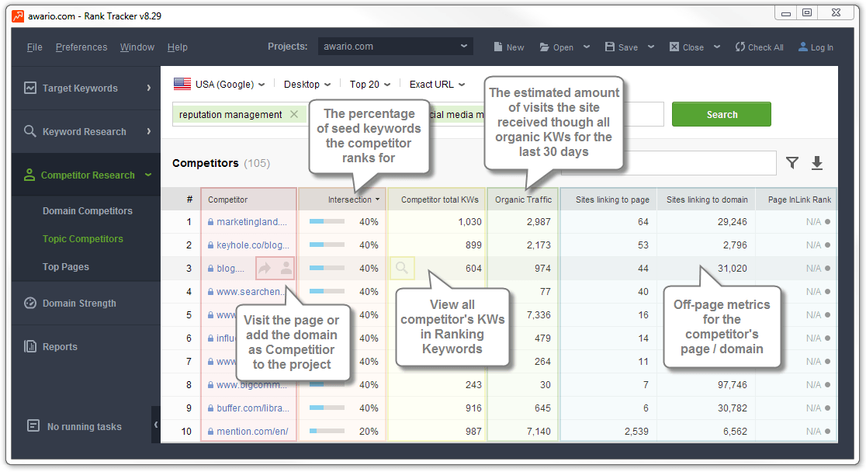
Task: Open the buffer.com/libra competitor link
Action: click(x=253, y=408)
